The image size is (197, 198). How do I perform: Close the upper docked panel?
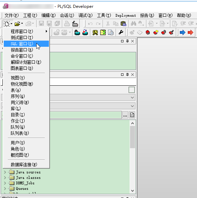(x=132, y=41)
